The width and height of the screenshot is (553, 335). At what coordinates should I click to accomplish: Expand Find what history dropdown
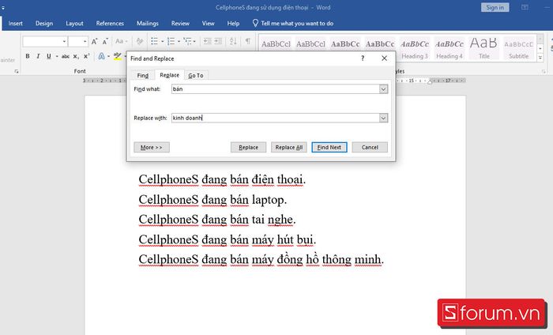pos(383,89)
